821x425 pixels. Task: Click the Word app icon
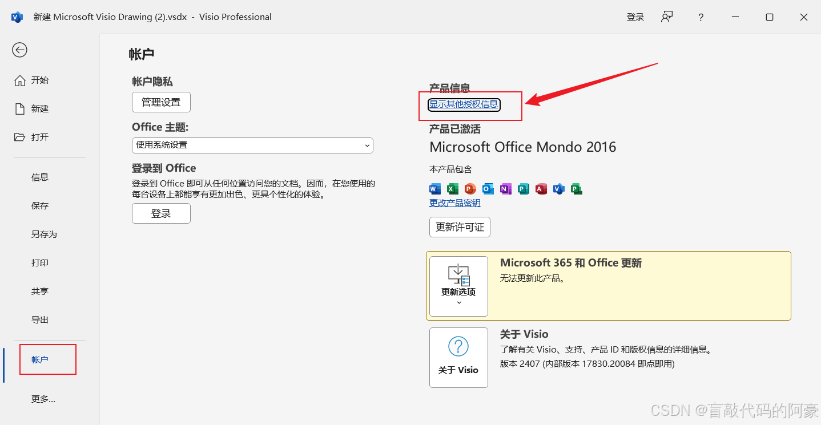coord(435,189)
